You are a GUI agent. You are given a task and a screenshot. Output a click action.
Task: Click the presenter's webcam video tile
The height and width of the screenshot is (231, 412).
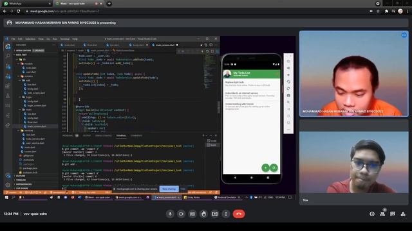(x=353, y=74)
